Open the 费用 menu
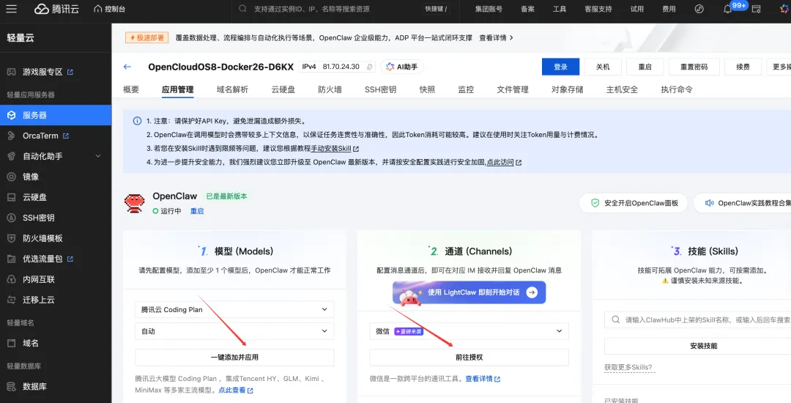The image size is (791, 403). pos(669,9)
